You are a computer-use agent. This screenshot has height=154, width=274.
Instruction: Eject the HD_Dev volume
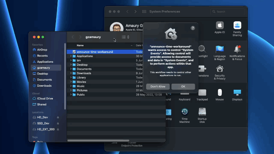pyautogui.click(x=58, y=117)
